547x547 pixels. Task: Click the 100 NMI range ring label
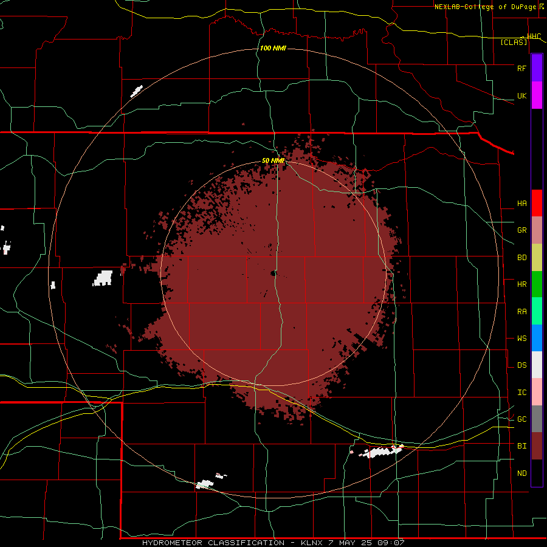(273, 48)
